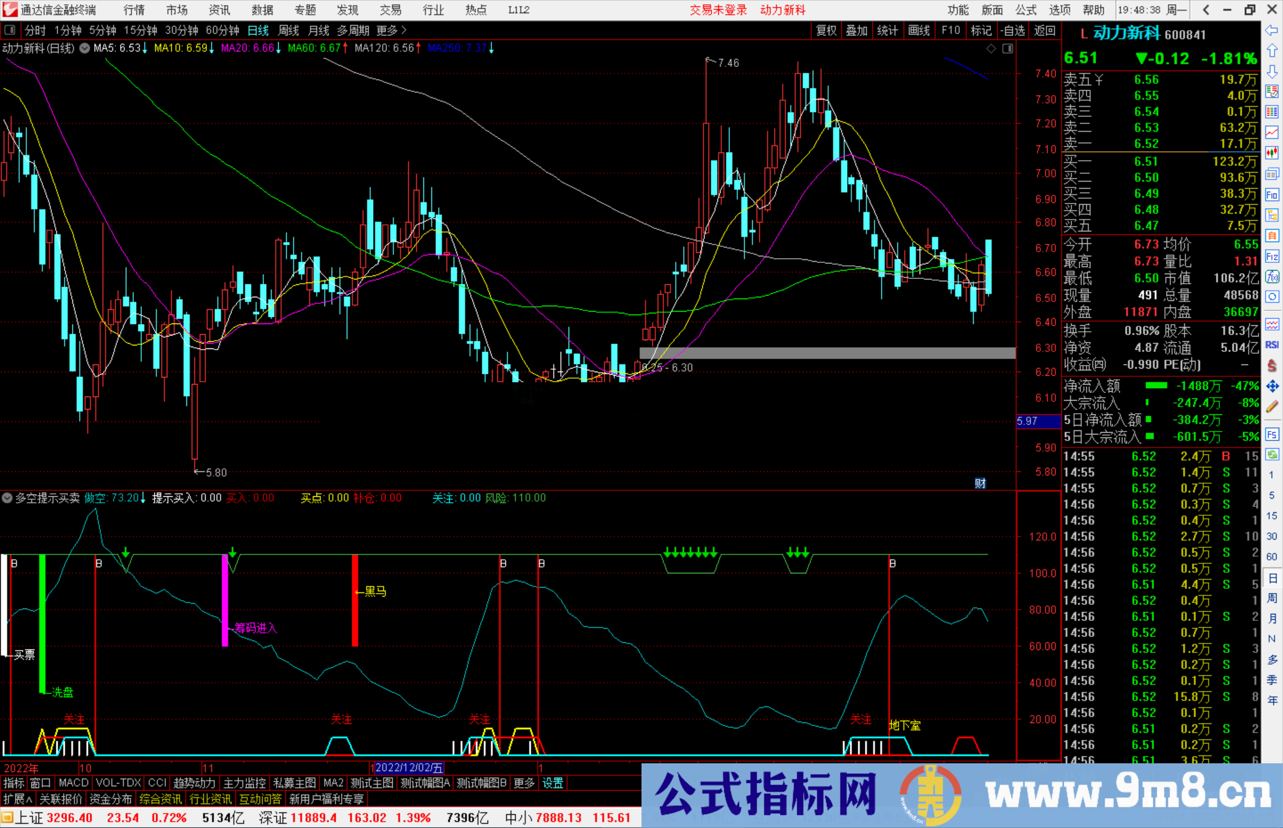Select the pencil drawing tool icon
This screenshot has width=1283, height=828.
1272,407
